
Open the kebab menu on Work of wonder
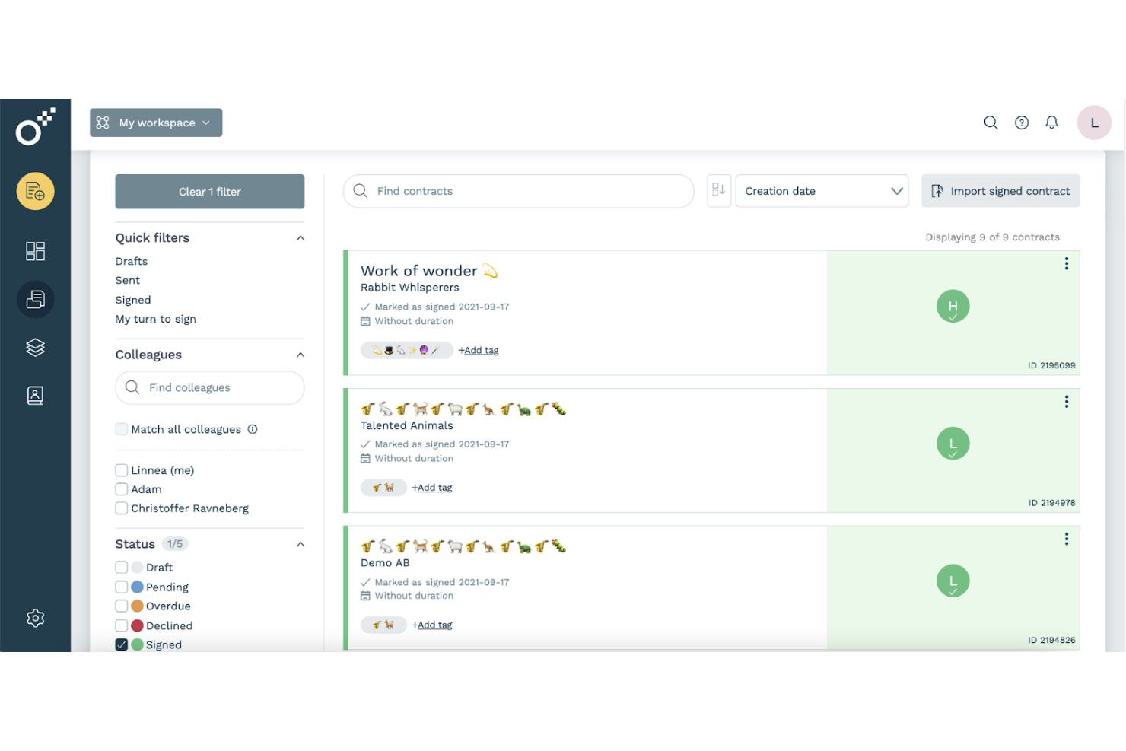pos(1066,263)
